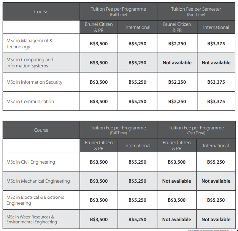Select the B$3,375 fee in the Information Security row
The image size is (238, 231).
click(x=216, y=82)
